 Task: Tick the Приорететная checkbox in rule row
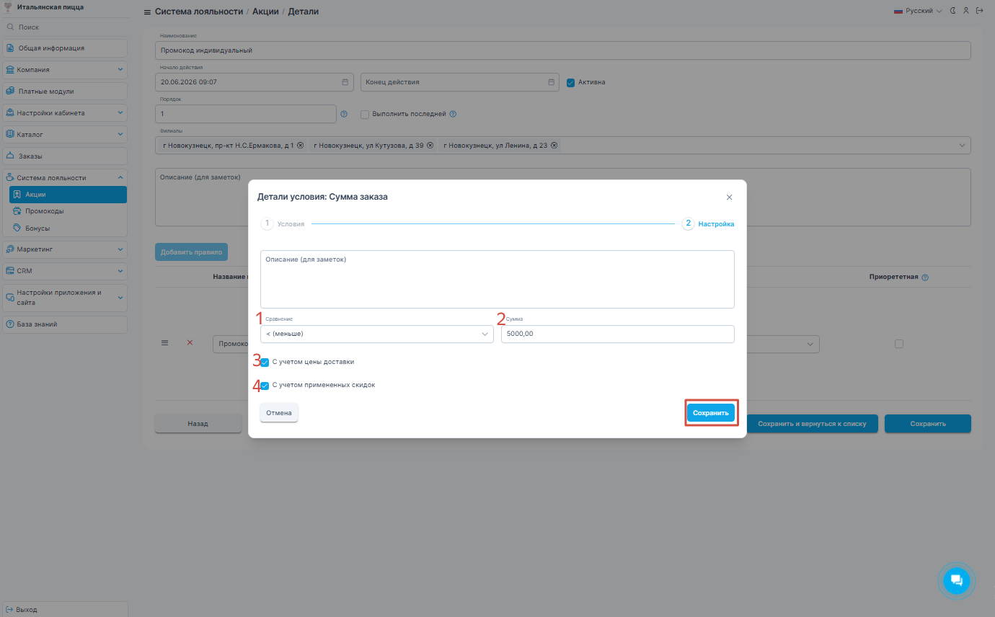pyautogui.click(x=898, y=344)
